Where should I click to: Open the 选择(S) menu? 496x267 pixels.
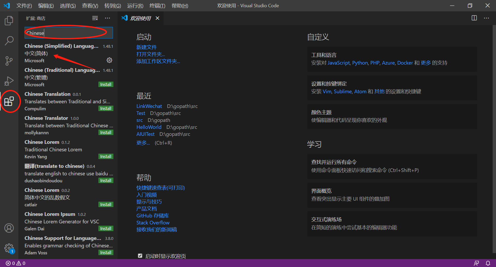tap(68, 6)
